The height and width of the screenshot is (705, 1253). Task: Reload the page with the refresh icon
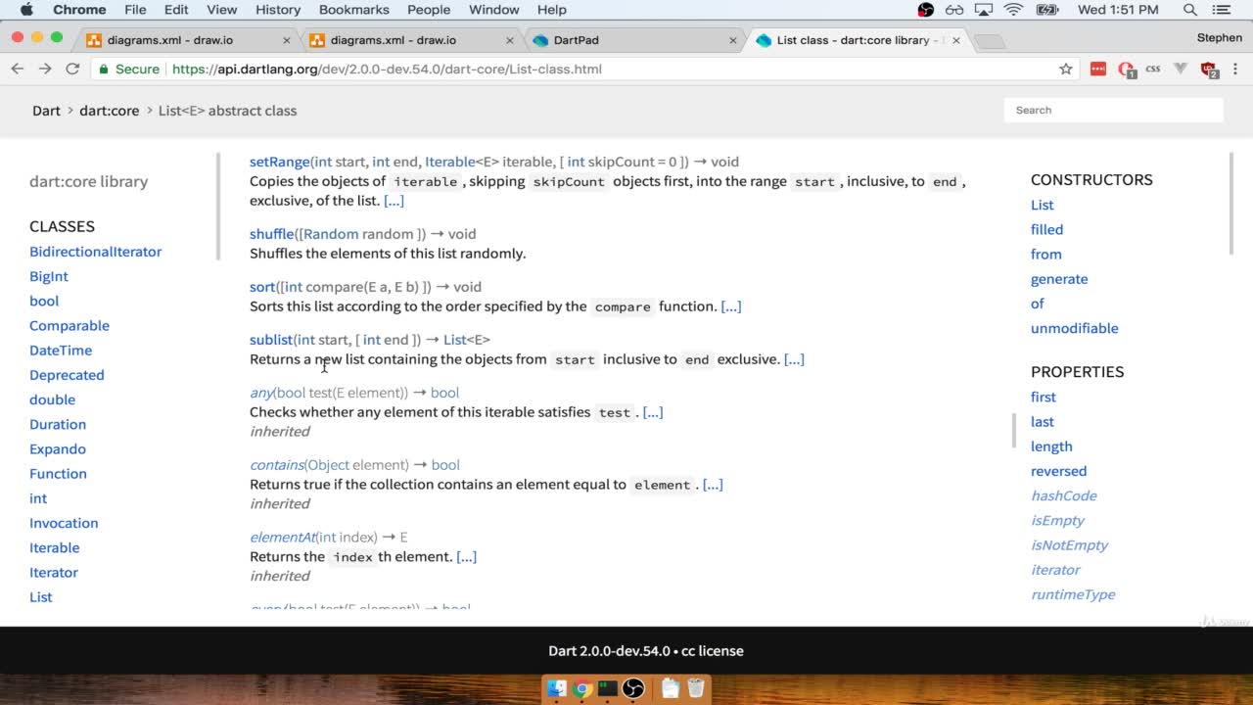(72, 69)
